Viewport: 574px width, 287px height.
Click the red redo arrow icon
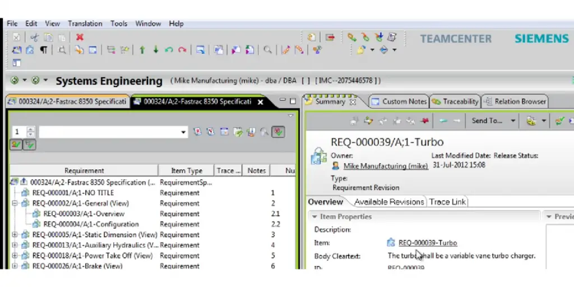(182, 50)
